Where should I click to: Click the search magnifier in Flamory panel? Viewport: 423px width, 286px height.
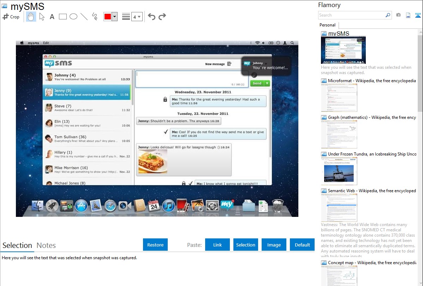coord(388,15)
